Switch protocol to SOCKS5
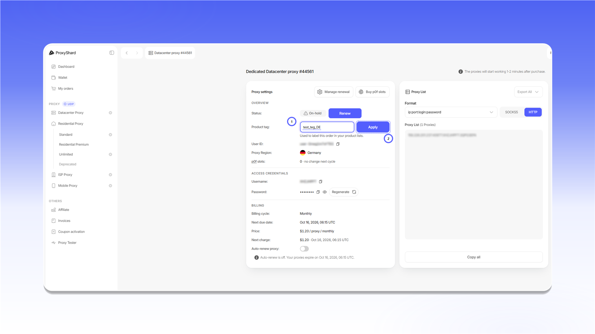 (x=511, y=112)
